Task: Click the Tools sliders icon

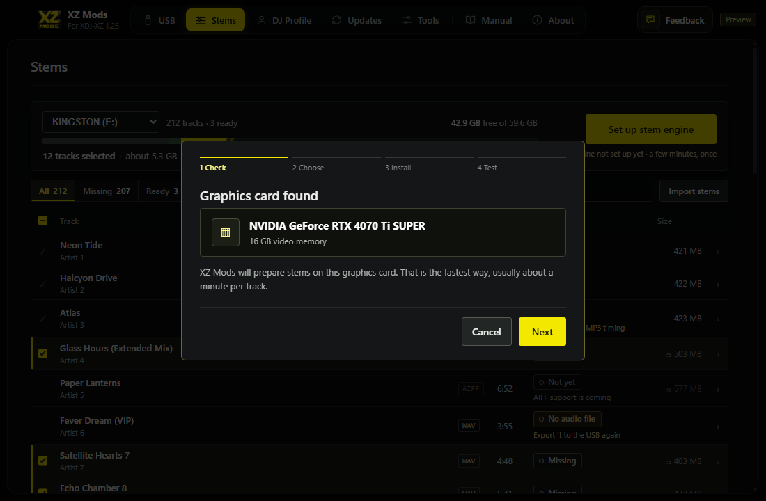Action: (x=407, y=20)
